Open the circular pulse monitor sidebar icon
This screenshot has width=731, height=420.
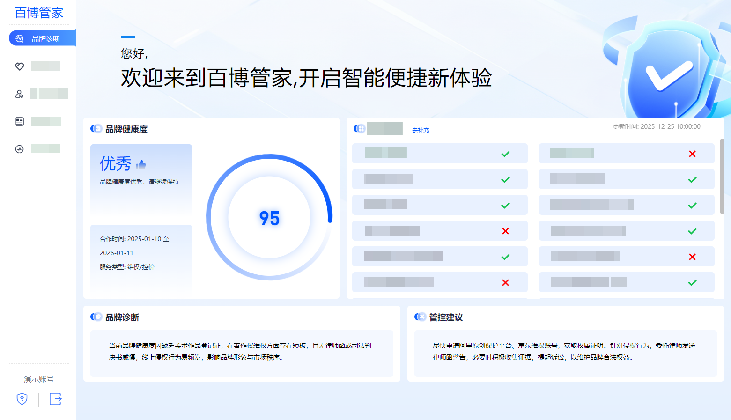20,149
